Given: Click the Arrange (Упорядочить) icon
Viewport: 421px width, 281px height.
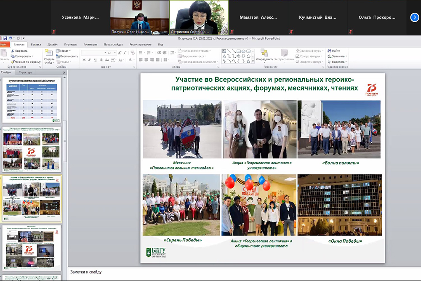Looking at the screenshot, I should pyautogui.click(x=264, y=53).
